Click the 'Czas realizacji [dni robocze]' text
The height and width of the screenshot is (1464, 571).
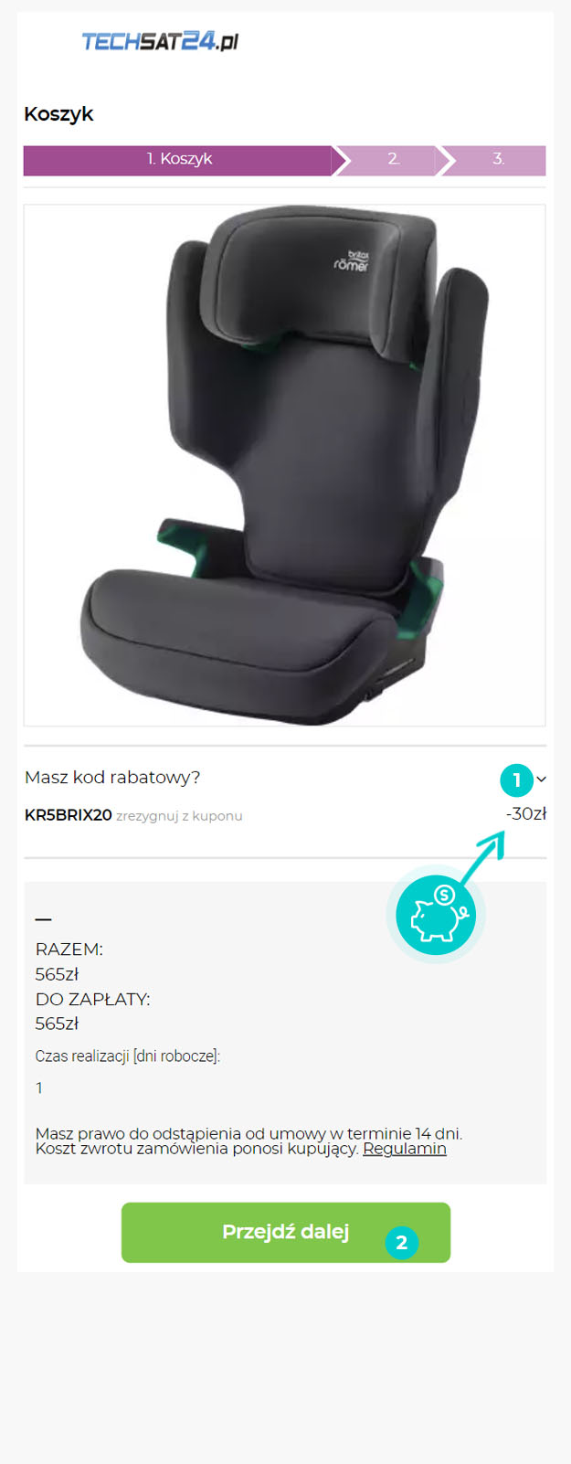(x=128, y=1056)
